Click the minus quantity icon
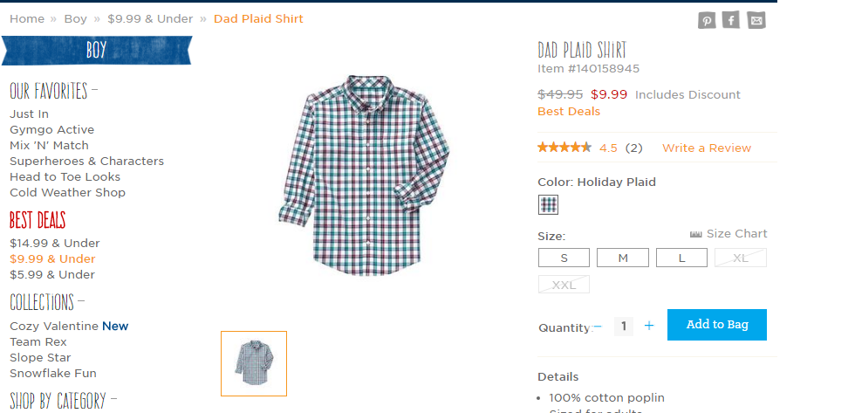This screenshot has width=855, height=413. point(598,327)
